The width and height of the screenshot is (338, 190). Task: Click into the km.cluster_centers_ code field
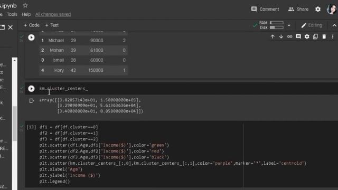point(182,89)
